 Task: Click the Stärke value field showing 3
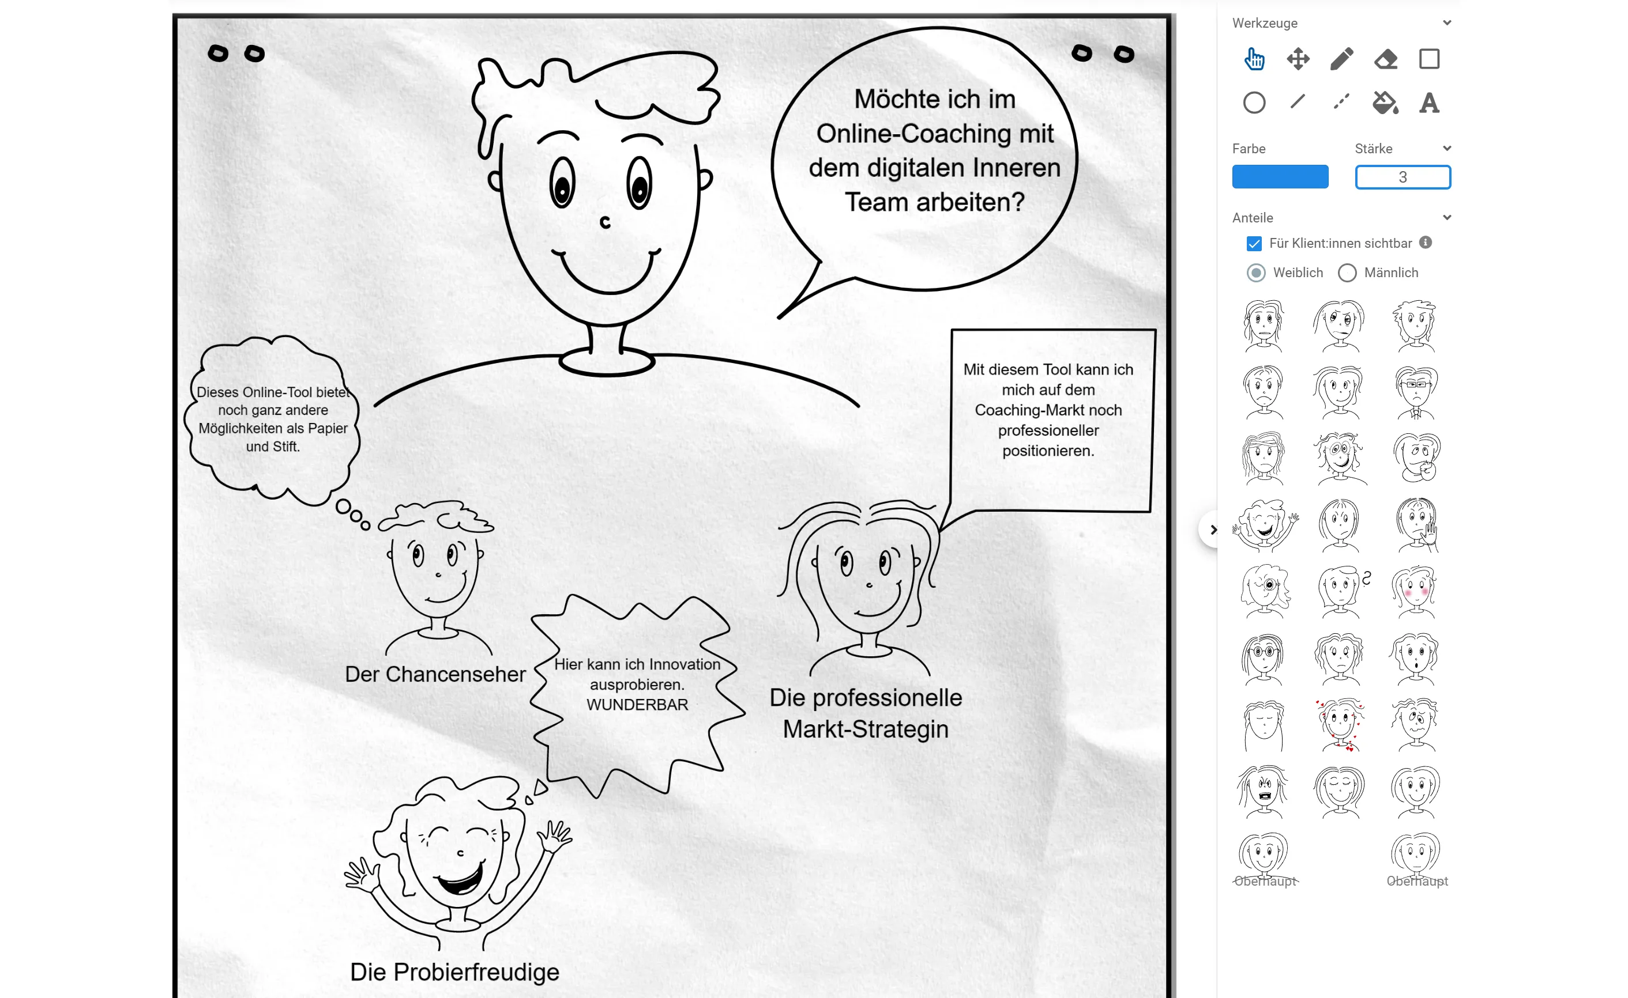click(1403, 177)
